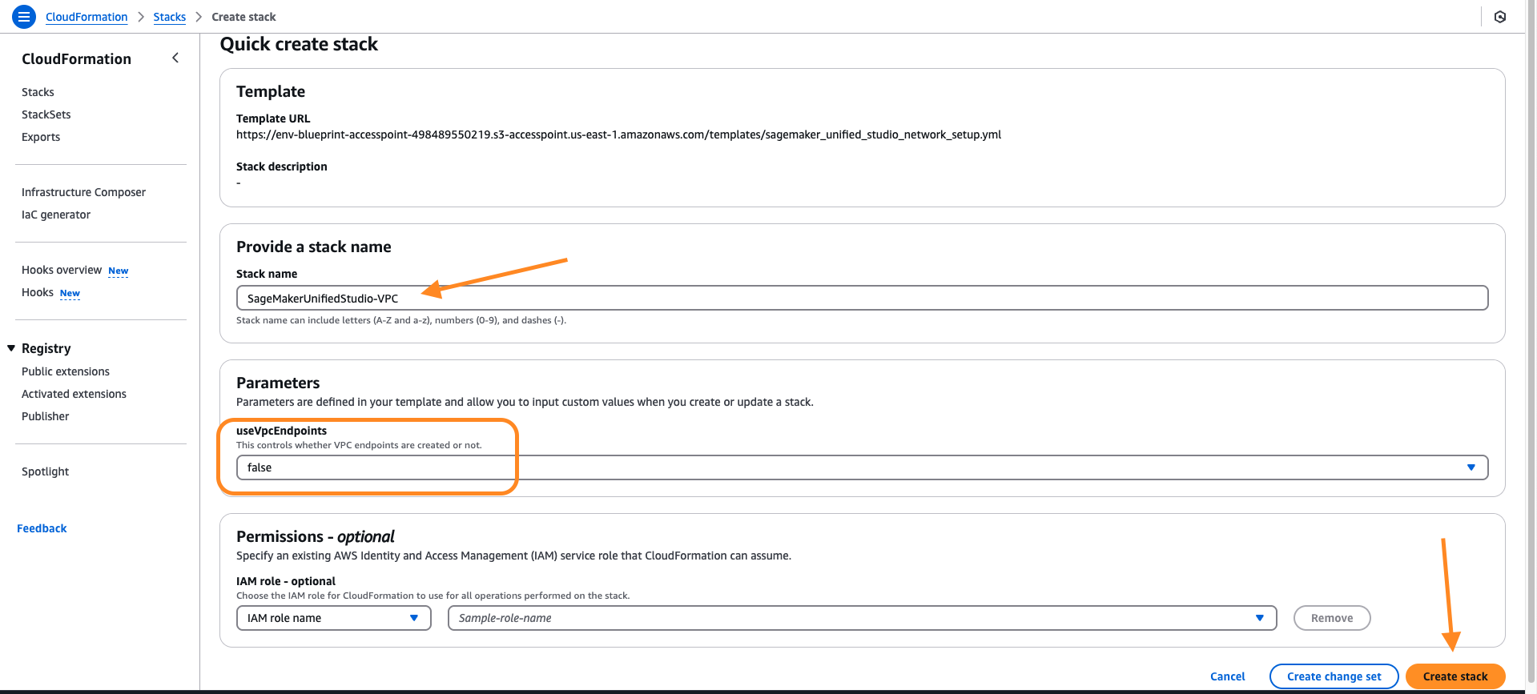This screenshot has width=1537, height=694.
Task: Open Hooks overview in the sidebar
Action: [62, 270]
